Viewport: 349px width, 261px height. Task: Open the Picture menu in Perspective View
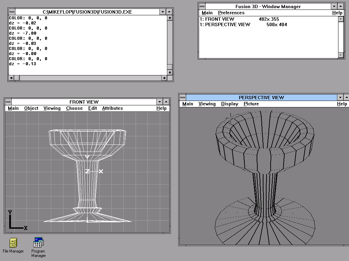pos(251,104)
